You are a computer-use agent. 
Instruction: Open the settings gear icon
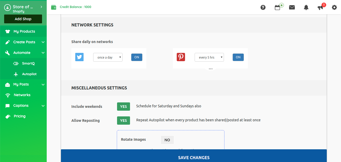point(334,8)
